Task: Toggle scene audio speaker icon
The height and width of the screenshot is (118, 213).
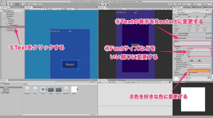Action: tap(47, 9)
